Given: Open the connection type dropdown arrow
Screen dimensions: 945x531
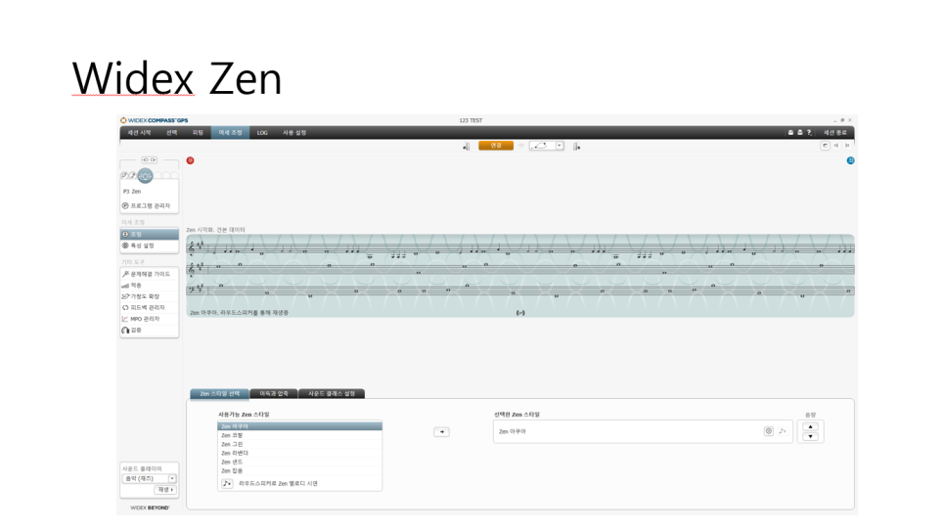Looking at the screenshot, I should click(560, 146).
